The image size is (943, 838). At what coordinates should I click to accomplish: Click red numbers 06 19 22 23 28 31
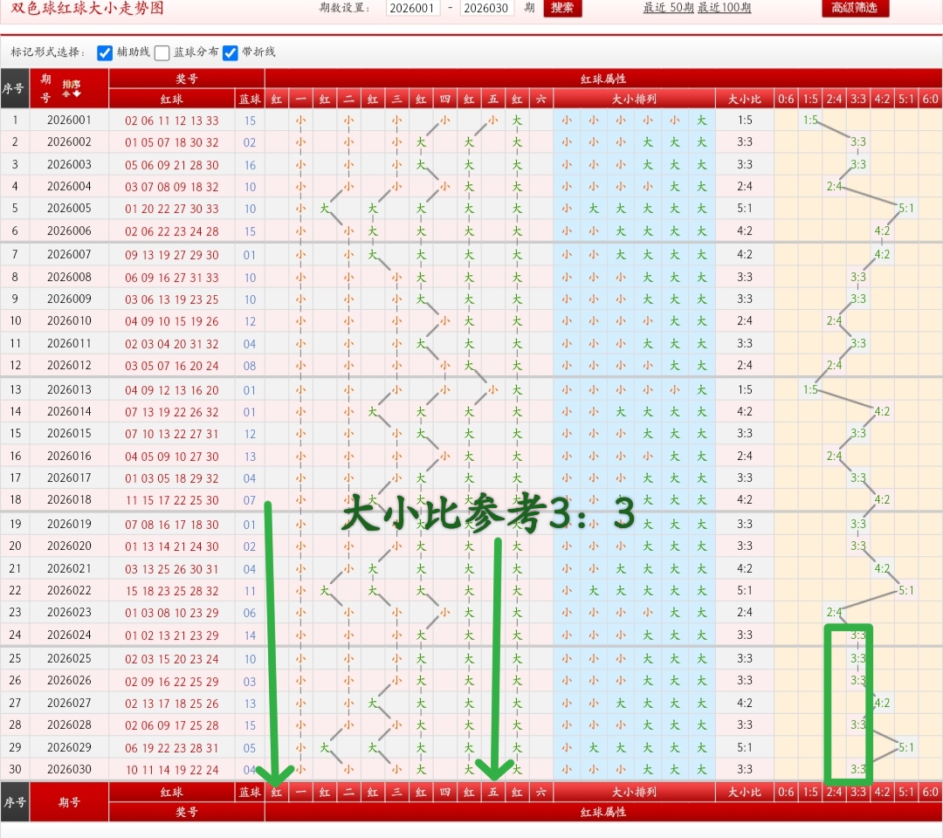pyautogui.click(x=172, y=748)
